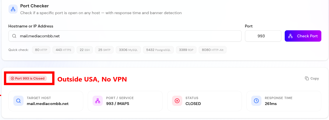The height and width of the screenshot is (120, 329).
Task: Select the 5432 PostgreSQL quick check
Action: click(158, 50)
